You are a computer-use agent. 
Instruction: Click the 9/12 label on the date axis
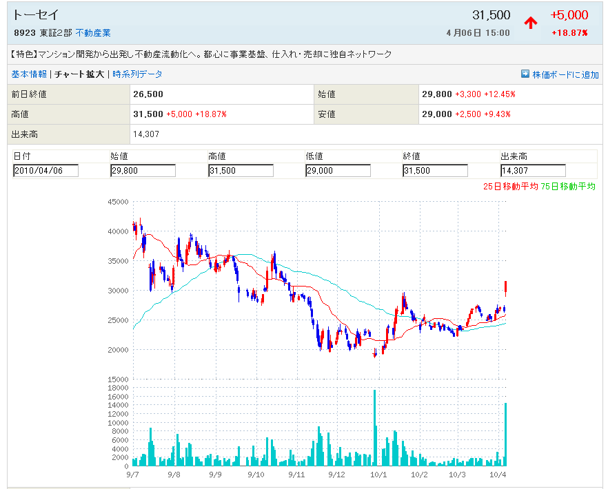pyautogui.click(x=336, y=475)
